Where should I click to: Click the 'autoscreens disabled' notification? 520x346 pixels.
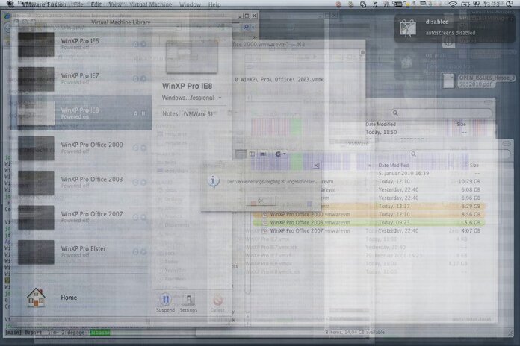[x=454, y=27]
